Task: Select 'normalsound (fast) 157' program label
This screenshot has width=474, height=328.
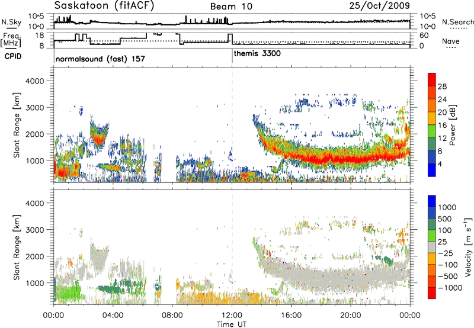Action: (100, 59)
